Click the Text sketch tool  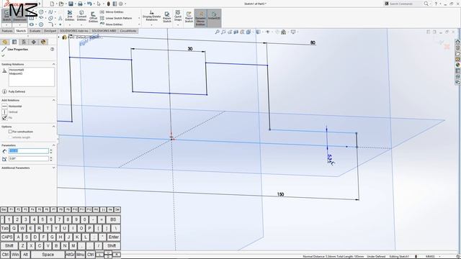(61, 18)
